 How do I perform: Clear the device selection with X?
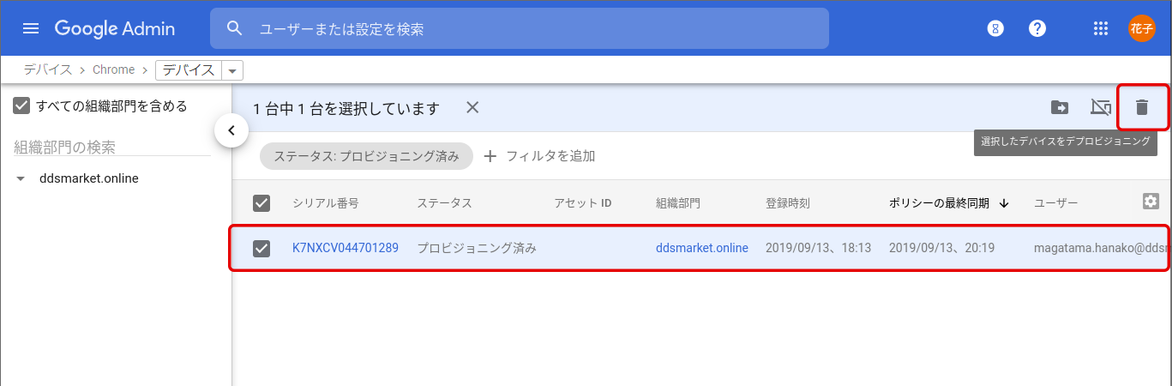[472, 107]
